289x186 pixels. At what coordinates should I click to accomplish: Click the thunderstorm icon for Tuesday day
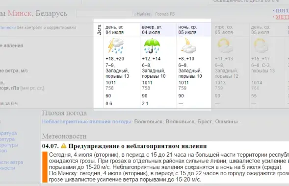[116, 46]
